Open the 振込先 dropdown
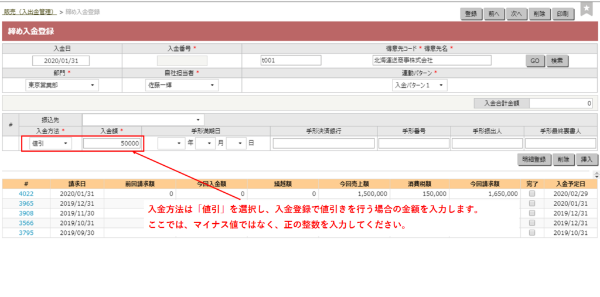 coord(144,119)
